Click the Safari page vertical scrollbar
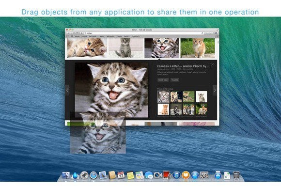 point(218,42)
